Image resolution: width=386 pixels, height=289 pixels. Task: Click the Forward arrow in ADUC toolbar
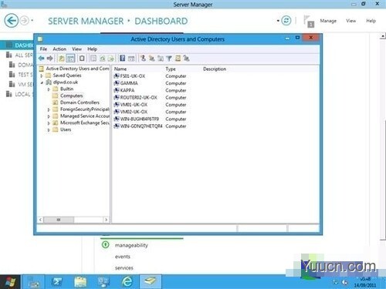tap(50, 59)
